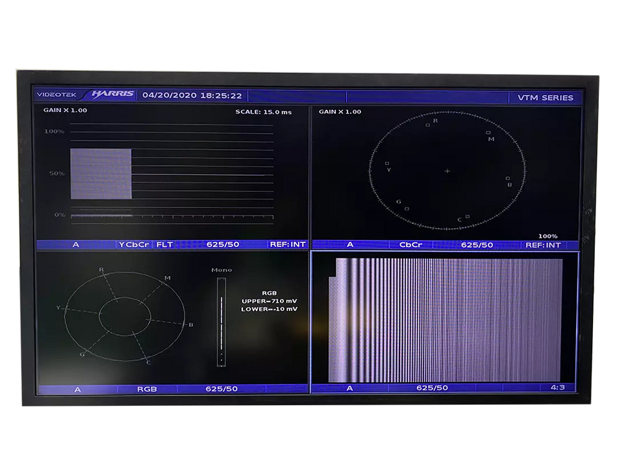Click input A in the waveform status bar
Viewport: 617px width, 463px height.
76,245
